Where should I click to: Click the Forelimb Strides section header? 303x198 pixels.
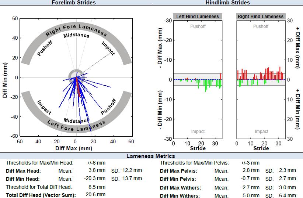[74, 3]
